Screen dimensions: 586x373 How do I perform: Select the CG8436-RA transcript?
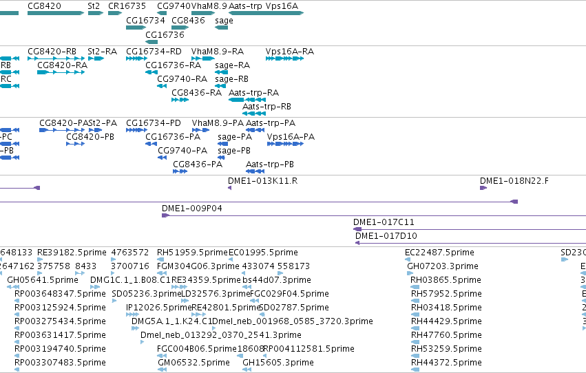[x=180, y=100]
